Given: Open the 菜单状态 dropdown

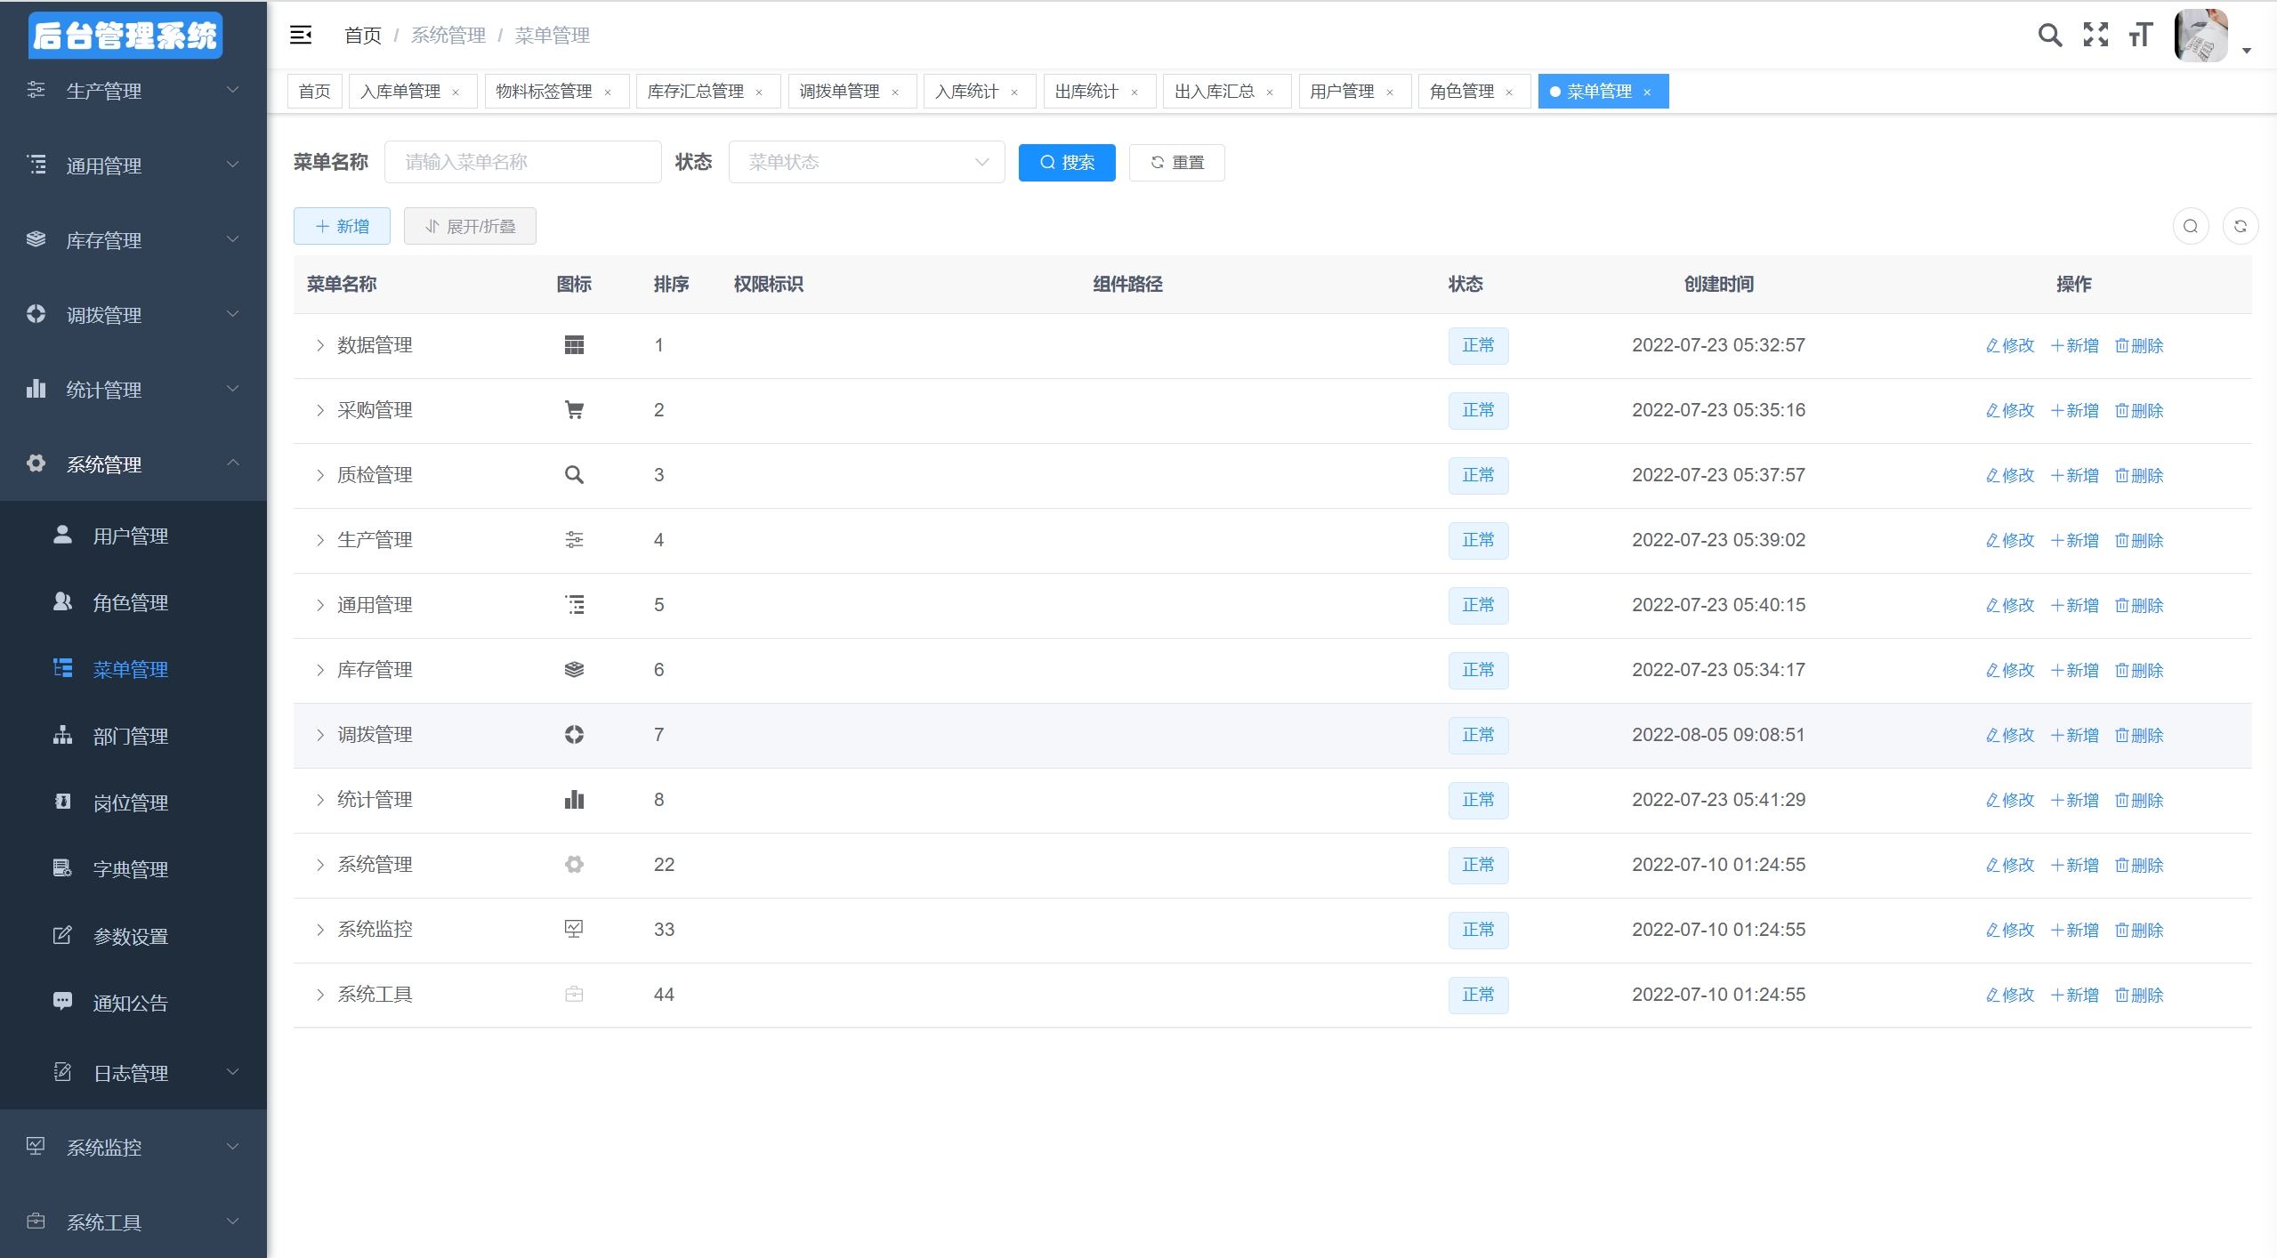Looking at the screenshot, I should pyautogui.click(x=867, y=163).
